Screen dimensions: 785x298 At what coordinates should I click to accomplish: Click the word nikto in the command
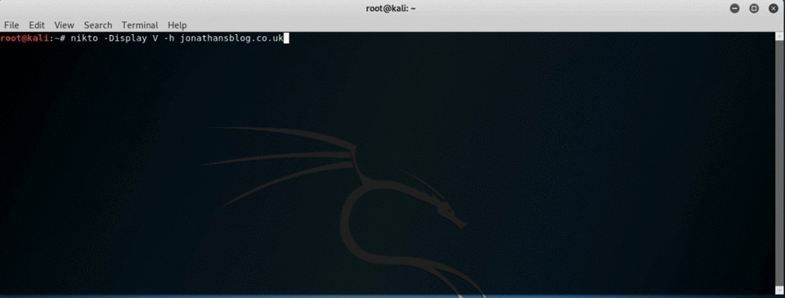tap(84, 38)
